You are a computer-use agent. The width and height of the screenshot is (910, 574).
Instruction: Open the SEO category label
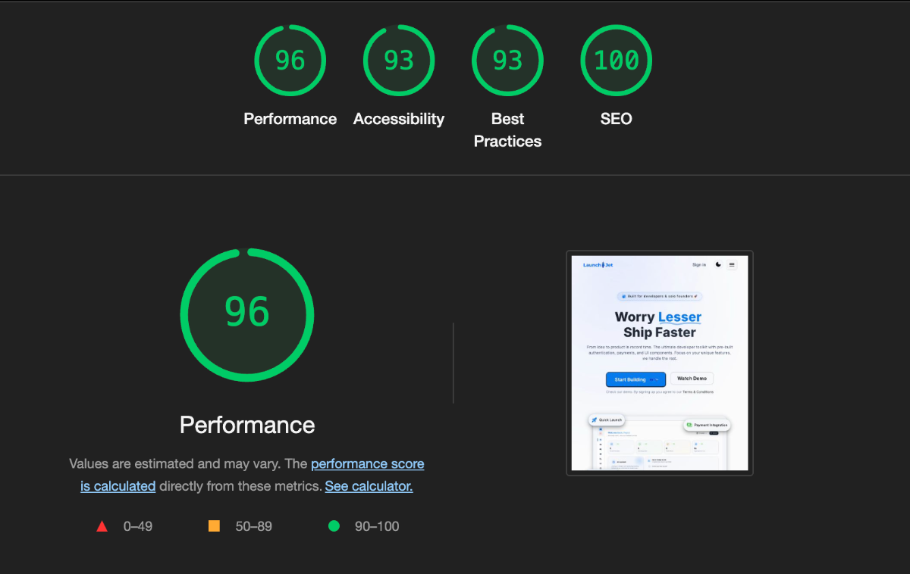tap(616, 119)
